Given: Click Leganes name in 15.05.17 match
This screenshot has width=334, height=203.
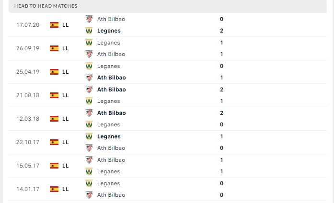Looking at the screenshot, I should [x=108, y=171].
